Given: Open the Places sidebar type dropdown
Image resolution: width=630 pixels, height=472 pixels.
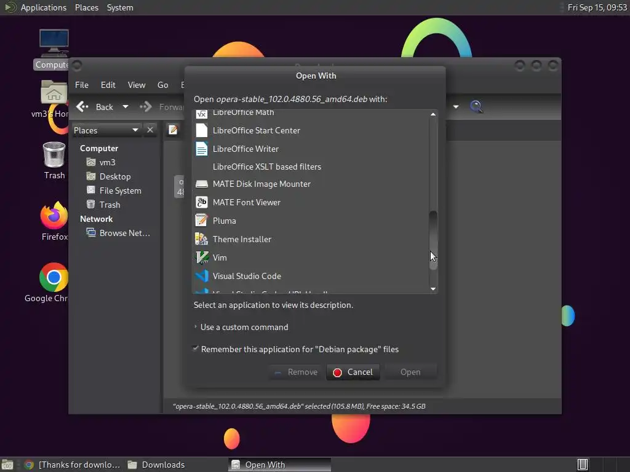Looking at the screenshot, I should [x=106, y=130].
